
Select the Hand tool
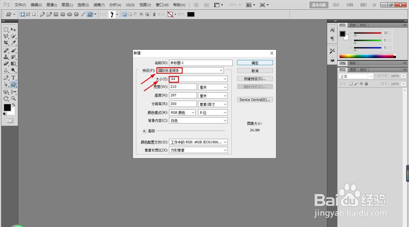(6, 98)
